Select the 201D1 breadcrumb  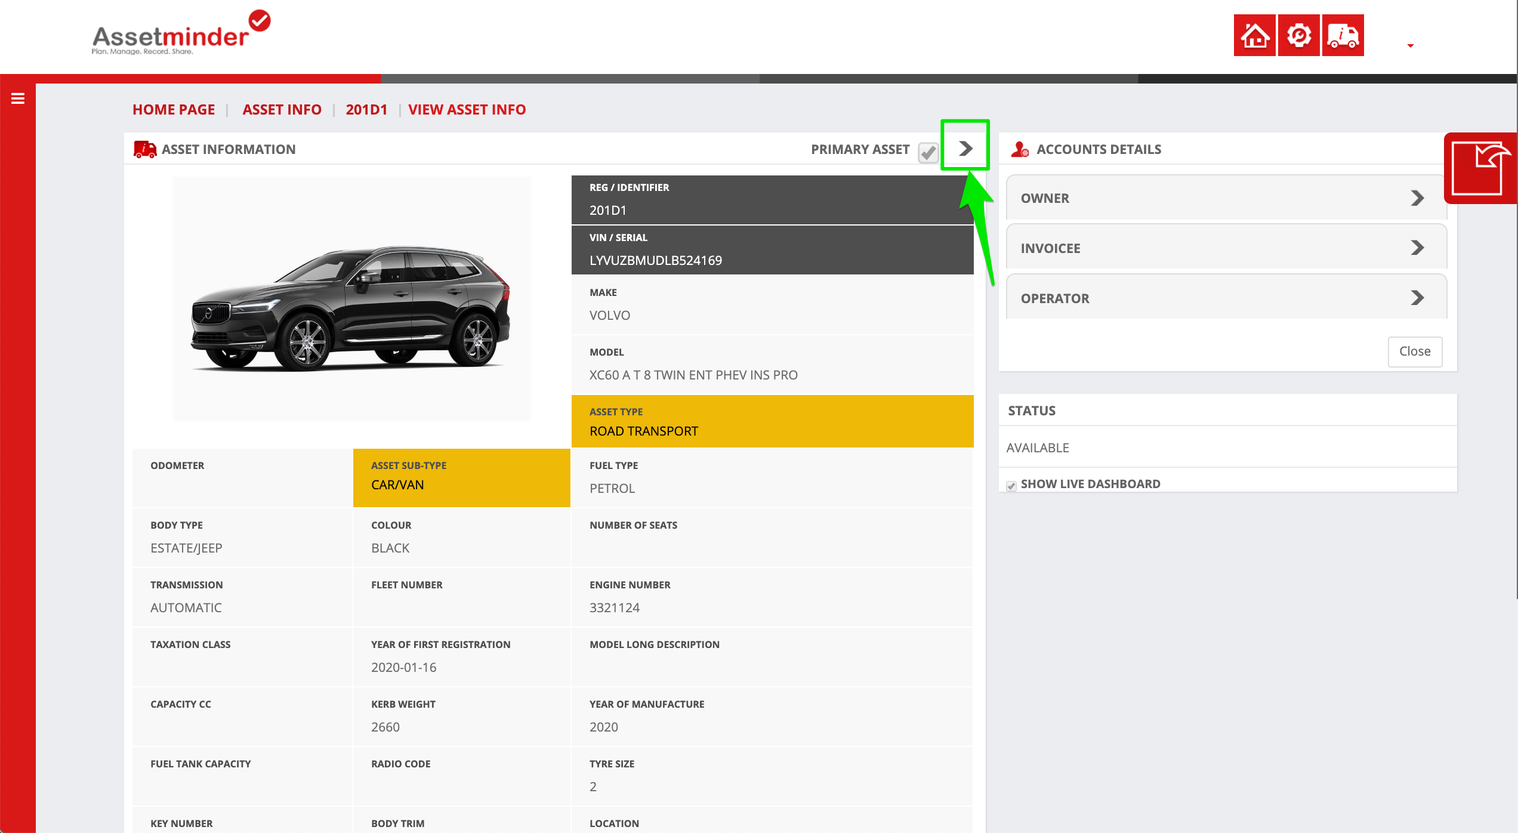[x=366, y=110]
